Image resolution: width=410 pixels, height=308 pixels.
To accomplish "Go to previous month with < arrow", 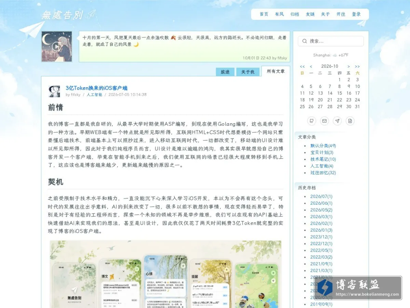I will click(x=311, y=66).
